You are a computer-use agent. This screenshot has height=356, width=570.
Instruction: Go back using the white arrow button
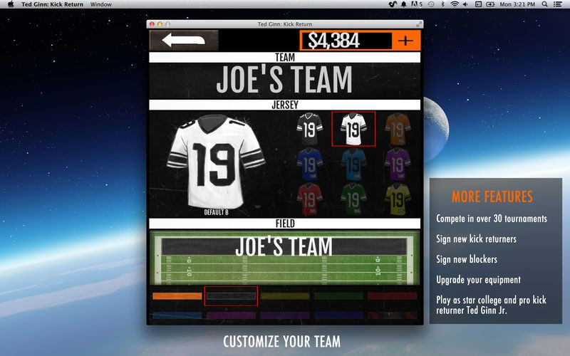coord(184,40)
